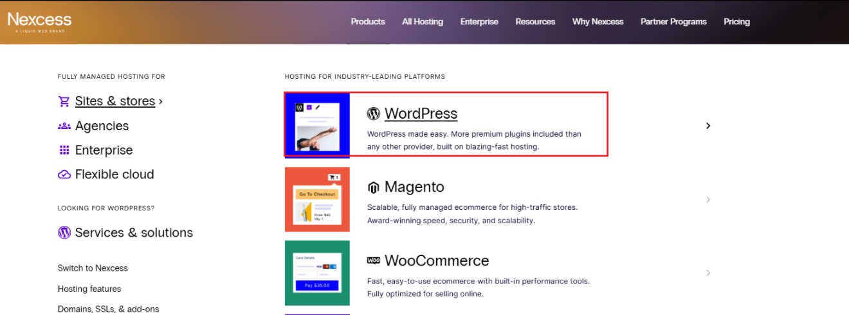Open the Why Nexcess menu

click(x=598, y=21)
